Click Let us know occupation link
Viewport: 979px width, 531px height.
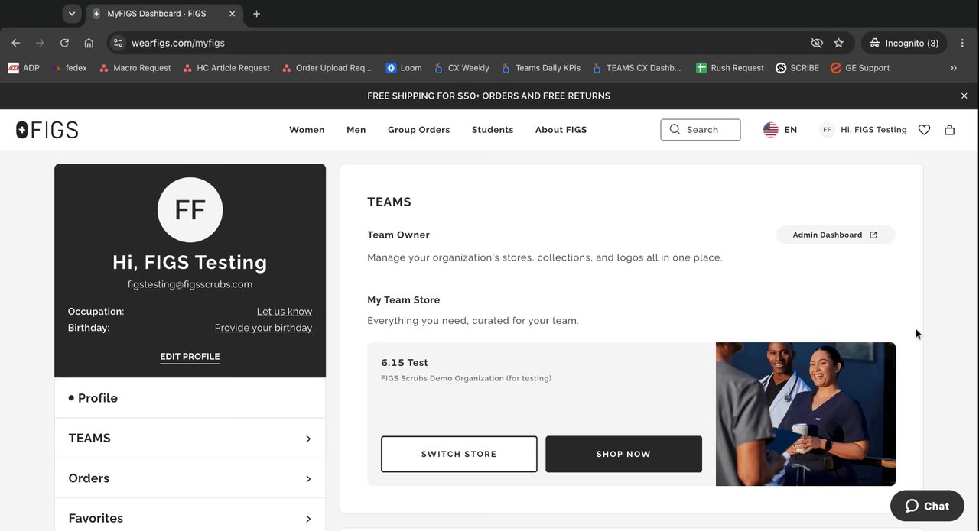(285, 312)
